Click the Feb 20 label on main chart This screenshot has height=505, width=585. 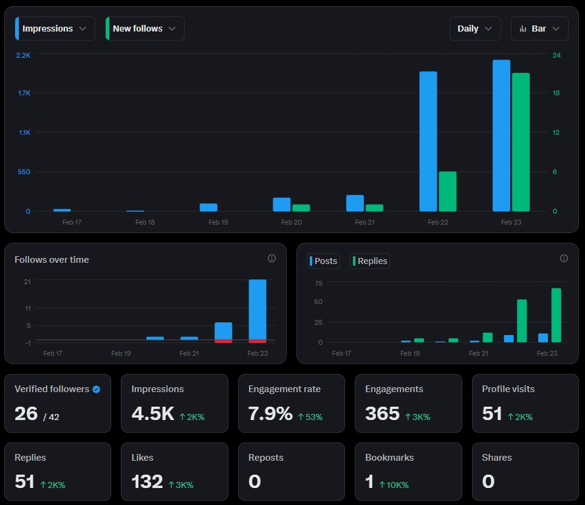[292, 222]
